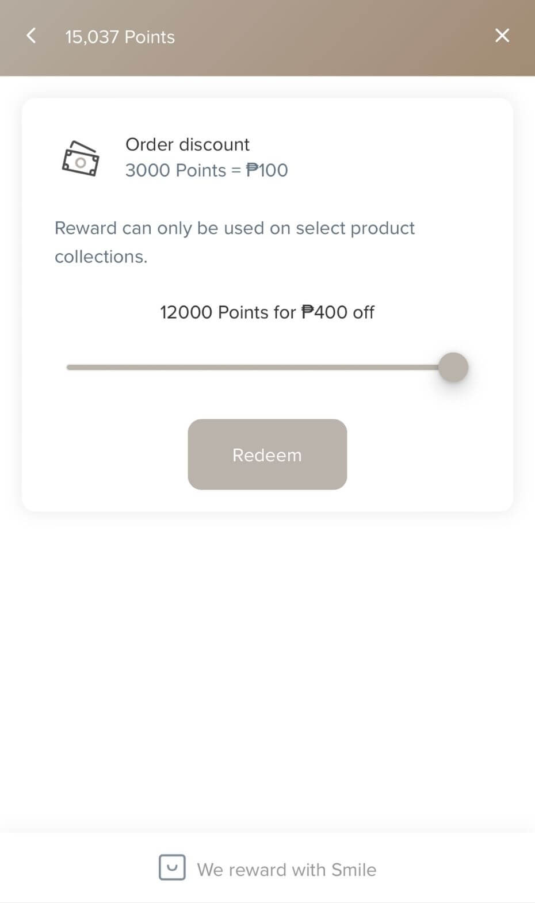Click the word Points in the header
This screenshot has width=535, height=903.
coord(150,37)
